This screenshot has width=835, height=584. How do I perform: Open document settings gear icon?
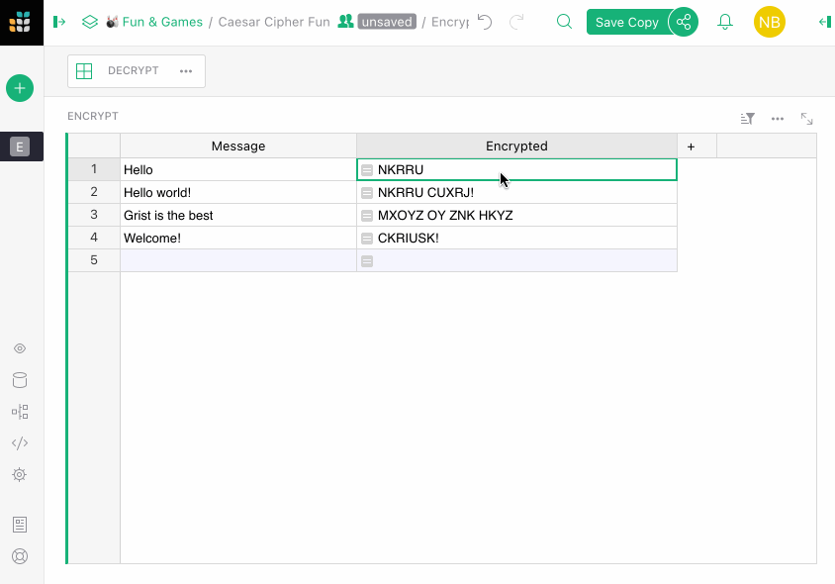[x=20, y=474]
